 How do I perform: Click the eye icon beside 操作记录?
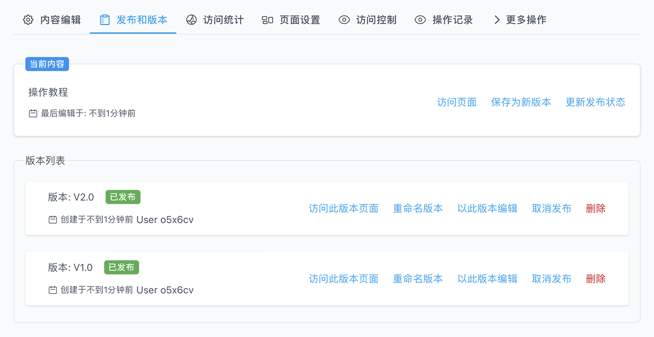click(x=420, y=20)
